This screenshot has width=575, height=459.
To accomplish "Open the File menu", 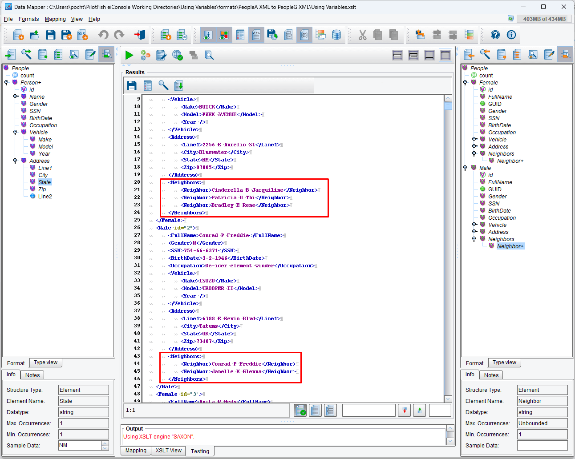I will (x=8, y=19).
